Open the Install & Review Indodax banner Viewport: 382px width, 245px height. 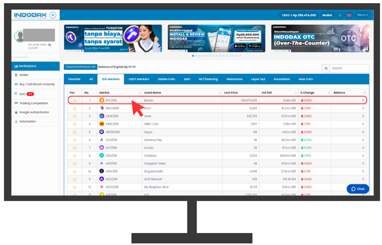coord(217,38)
